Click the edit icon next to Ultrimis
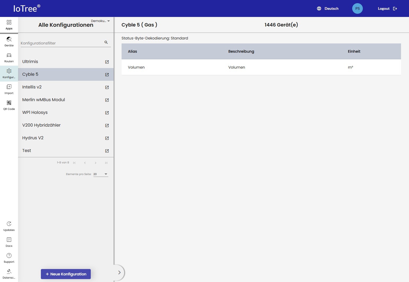409x282 pixels. pyautogui.click(x=107, y=62)
